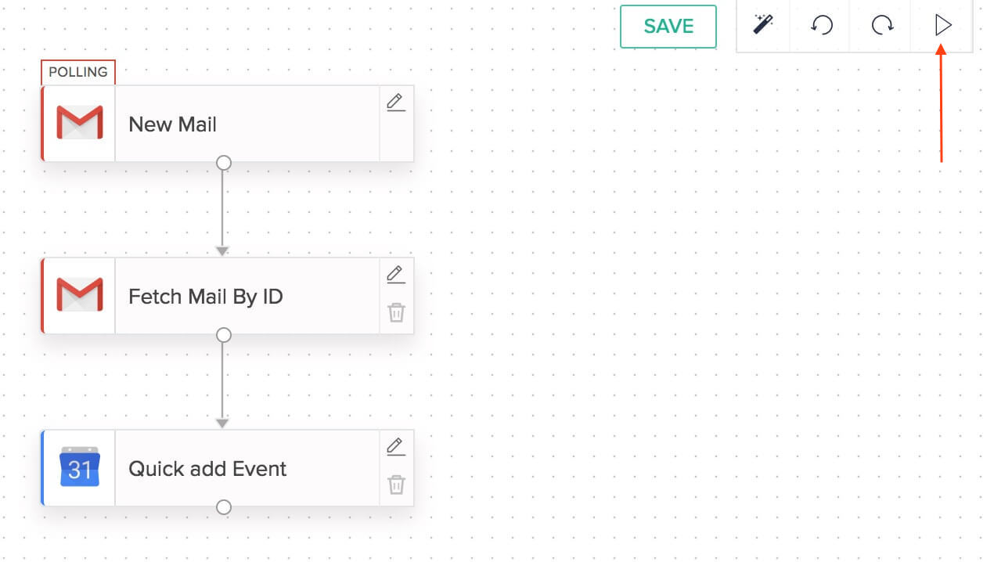This screenshot has height=562, width=994.
Task: Click New Mail's output connector circle
Action: [x=224, y=163]
